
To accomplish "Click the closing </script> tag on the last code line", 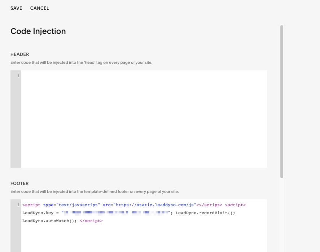I will click(x=91, y=221).
